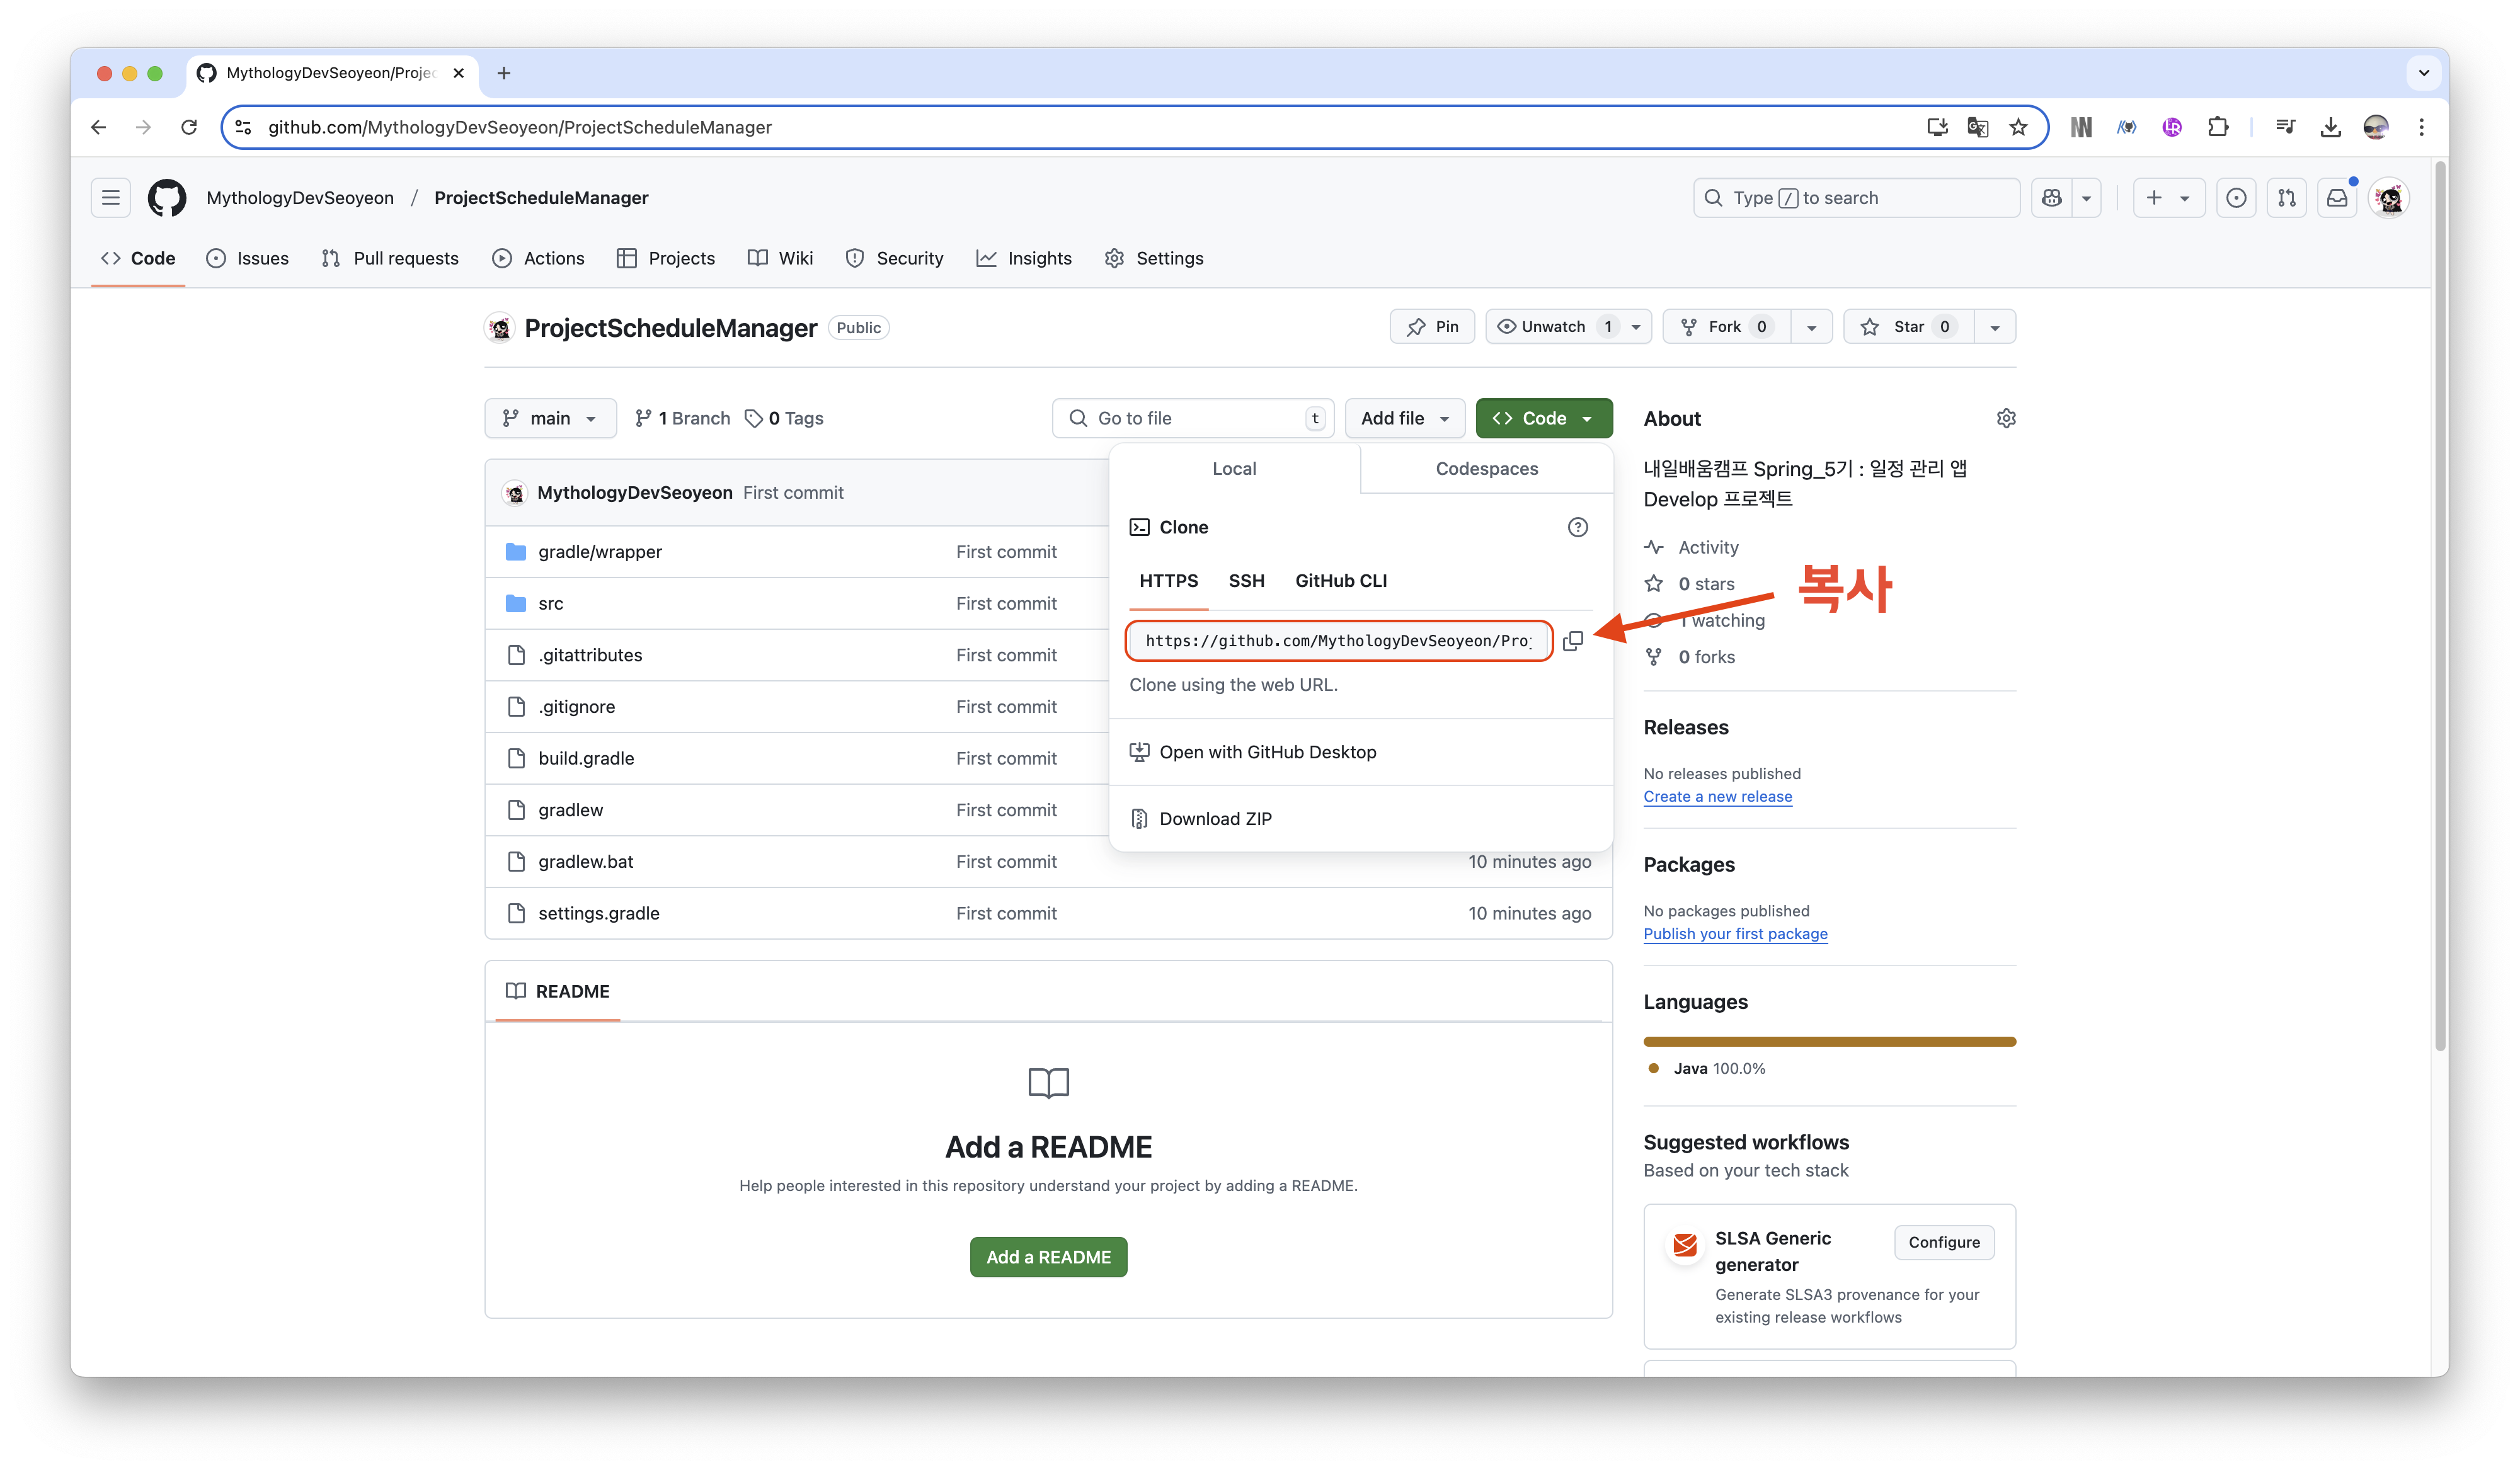Click the About section settings gear
The height and width of the screenshot is (1470, 2520).
tap(2005, 418)
